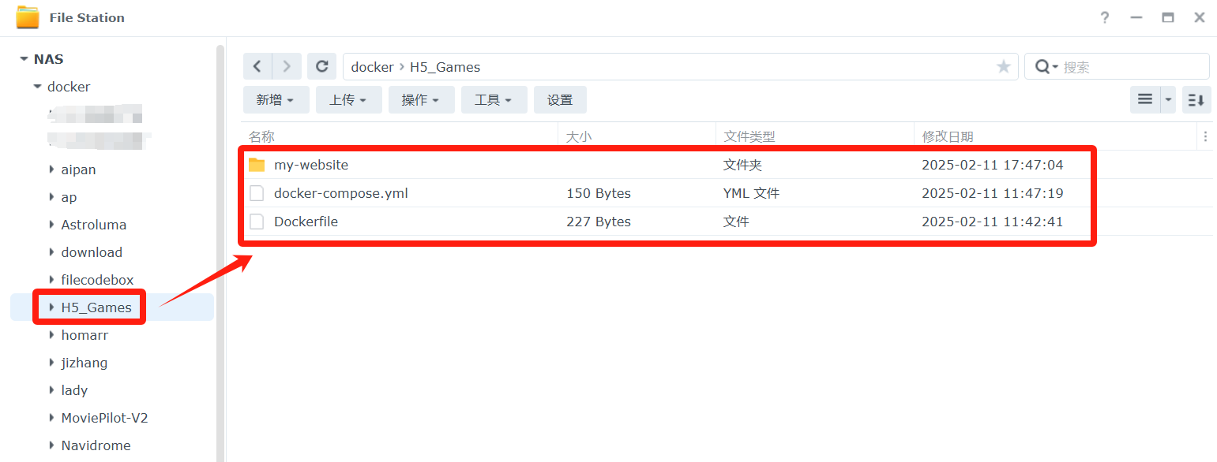Open the sort order icon button
The width and height of the screenshot is (1217, 462).
(1196, 100)
